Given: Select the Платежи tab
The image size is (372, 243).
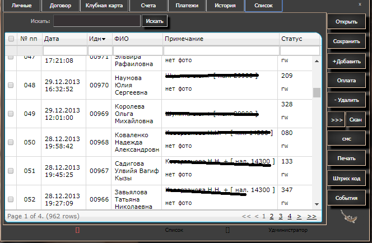Looking at the screenshot, I should click(x=187, y=6).
